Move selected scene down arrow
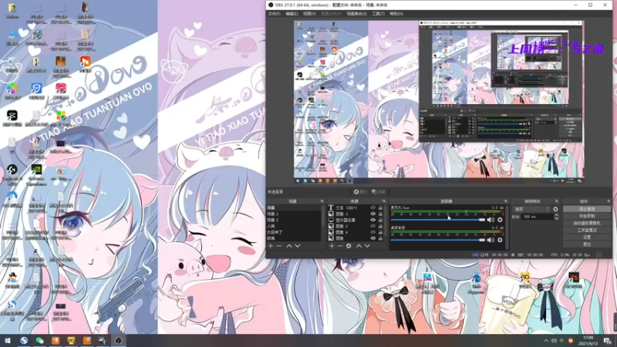This screenshot has height=347, width=617. (298, 246)
